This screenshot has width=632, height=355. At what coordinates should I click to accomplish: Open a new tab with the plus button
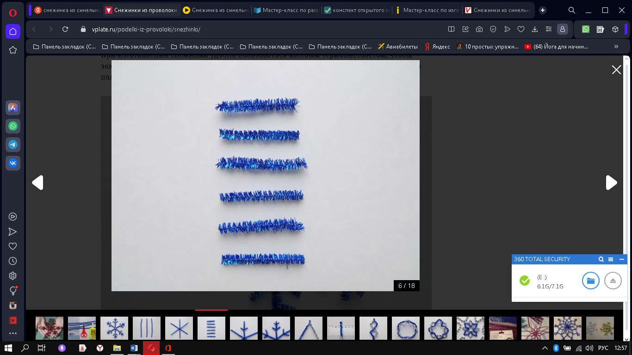coord(543,10)
